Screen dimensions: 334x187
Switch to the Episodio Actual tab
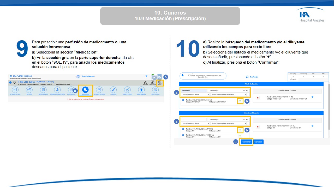tap(15, 90)
